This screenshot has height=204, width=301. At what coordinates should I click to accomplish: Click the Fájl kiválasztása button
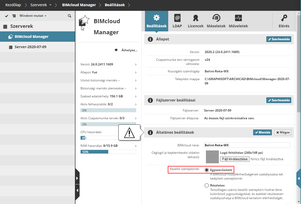(x=235, y=159)
